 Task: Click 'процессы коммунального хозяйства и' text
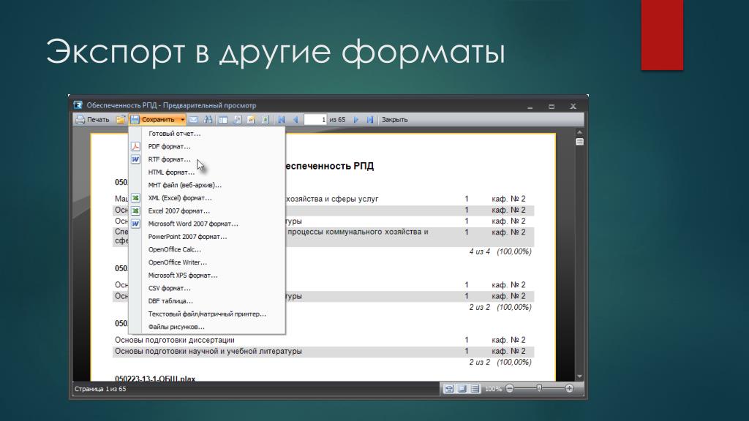(x=358, y=232)
